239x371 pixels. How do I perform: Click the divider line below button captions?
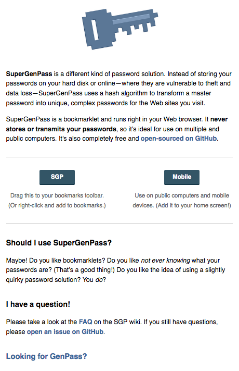[x=119, y=223]
